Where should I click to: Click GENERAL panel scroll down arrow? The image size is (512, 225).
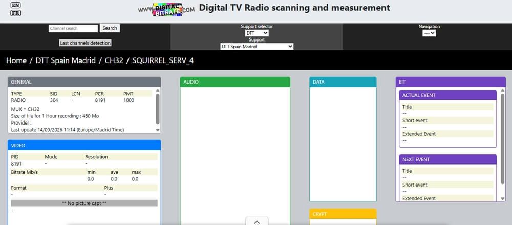pyautogui.click(x=158, y=130)
